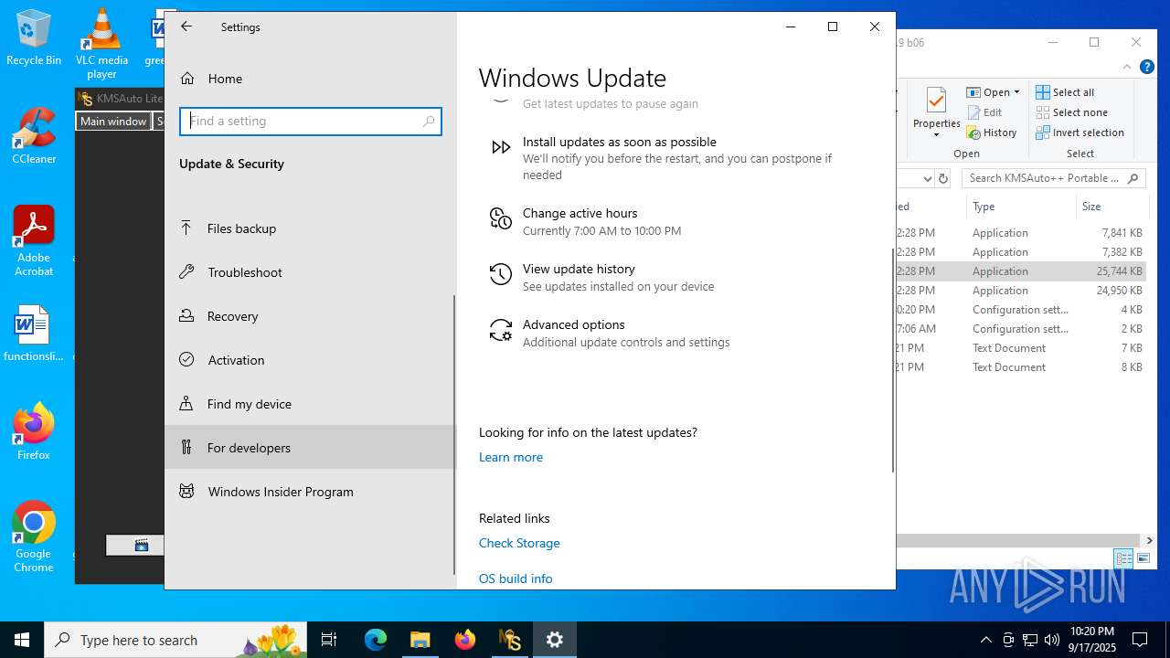
Task: Open the Windows Start menu
Action: point(22,640)
